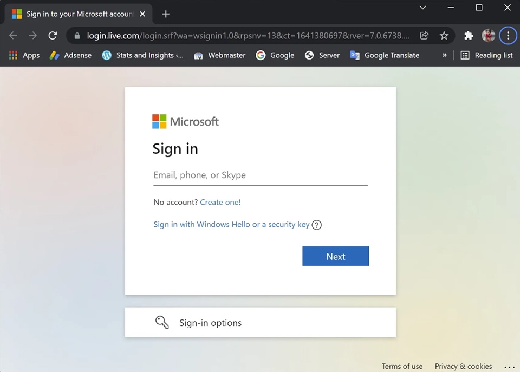This screenshot has height=372, width=520.
Task: Open the Extensions puzzle icon
Action: click(469, 36)
